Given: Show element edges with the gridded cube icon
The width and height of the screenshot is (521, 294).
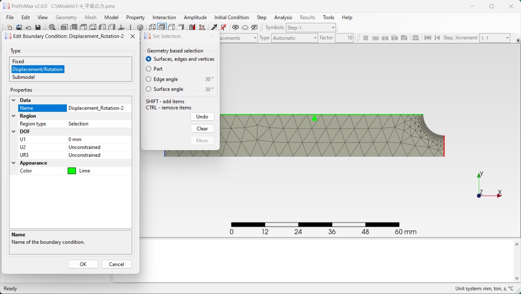Looking at the screenshot, I should click(x=162, y=27).
